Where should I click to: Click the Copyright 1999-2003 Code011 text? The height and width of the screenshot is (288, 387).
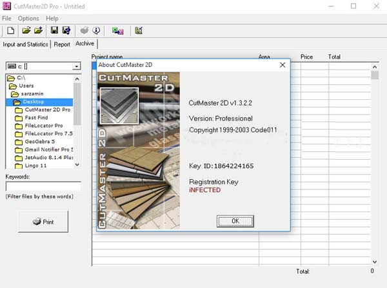[x=233, y=130]
